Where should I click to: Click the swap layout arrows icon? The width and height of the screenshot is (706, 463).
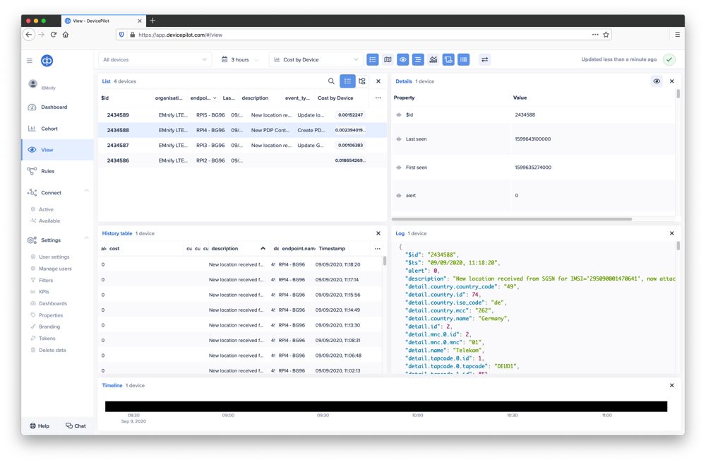(484, 59)
